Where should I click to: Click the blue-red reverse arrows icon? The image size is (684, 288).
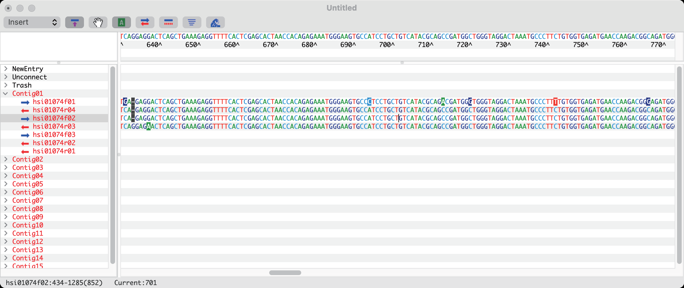(x=145, y=22)
